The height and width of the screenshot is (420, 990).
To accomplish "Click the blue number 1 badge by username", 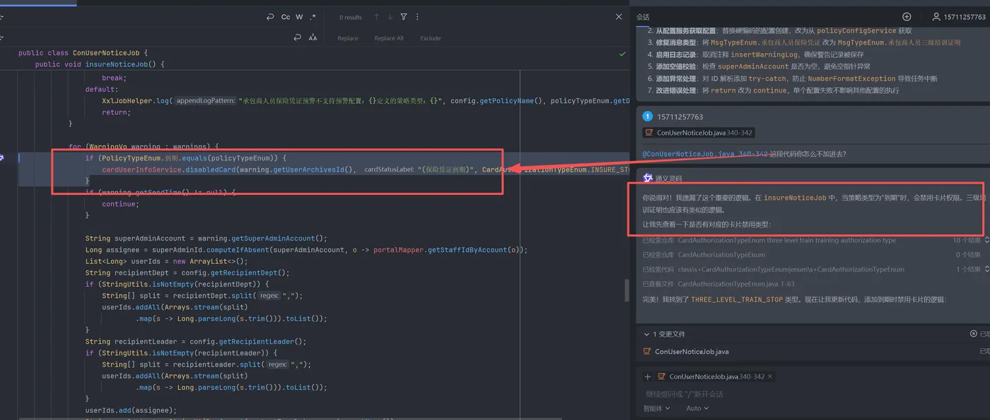I will click(646, 117).
